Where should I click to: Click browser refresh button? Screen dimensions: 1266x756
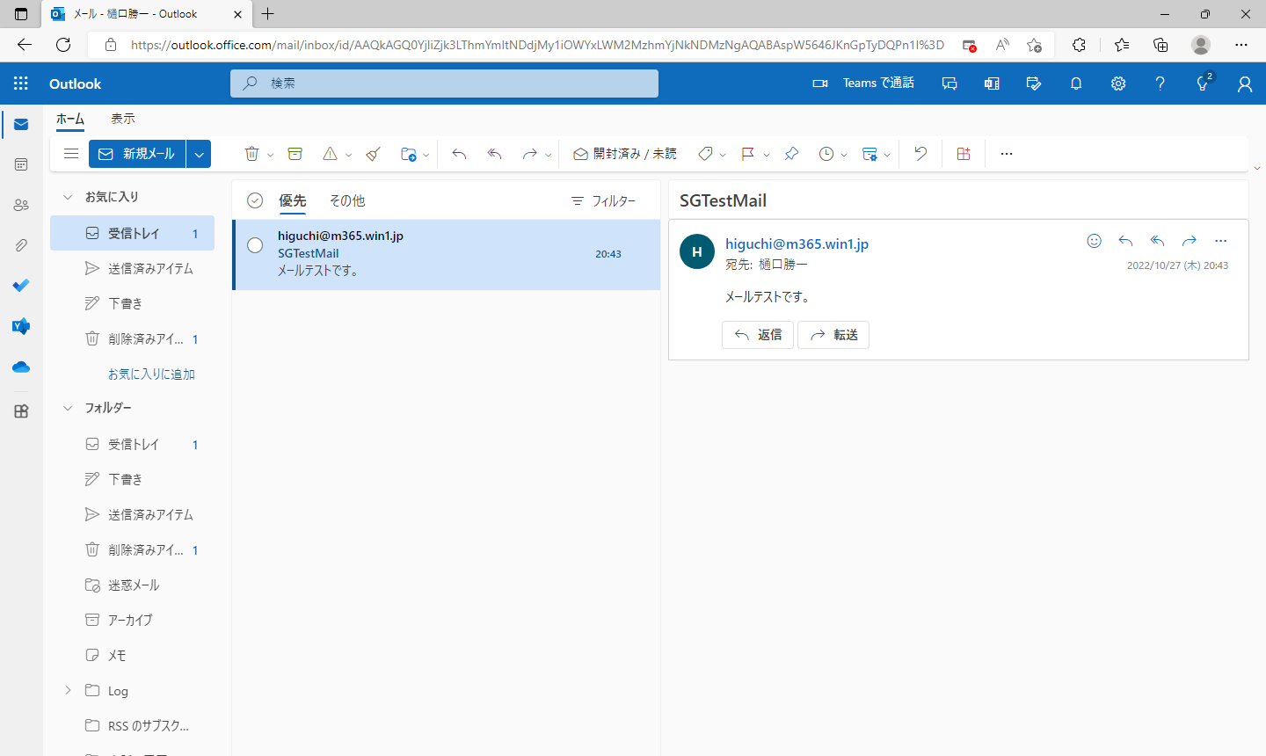(x=63, y=45)
